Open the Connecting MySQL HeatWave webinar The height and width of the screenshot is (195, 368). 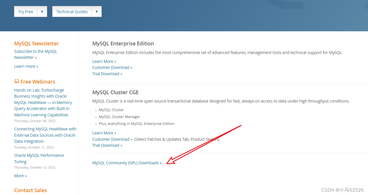[45, 135]
